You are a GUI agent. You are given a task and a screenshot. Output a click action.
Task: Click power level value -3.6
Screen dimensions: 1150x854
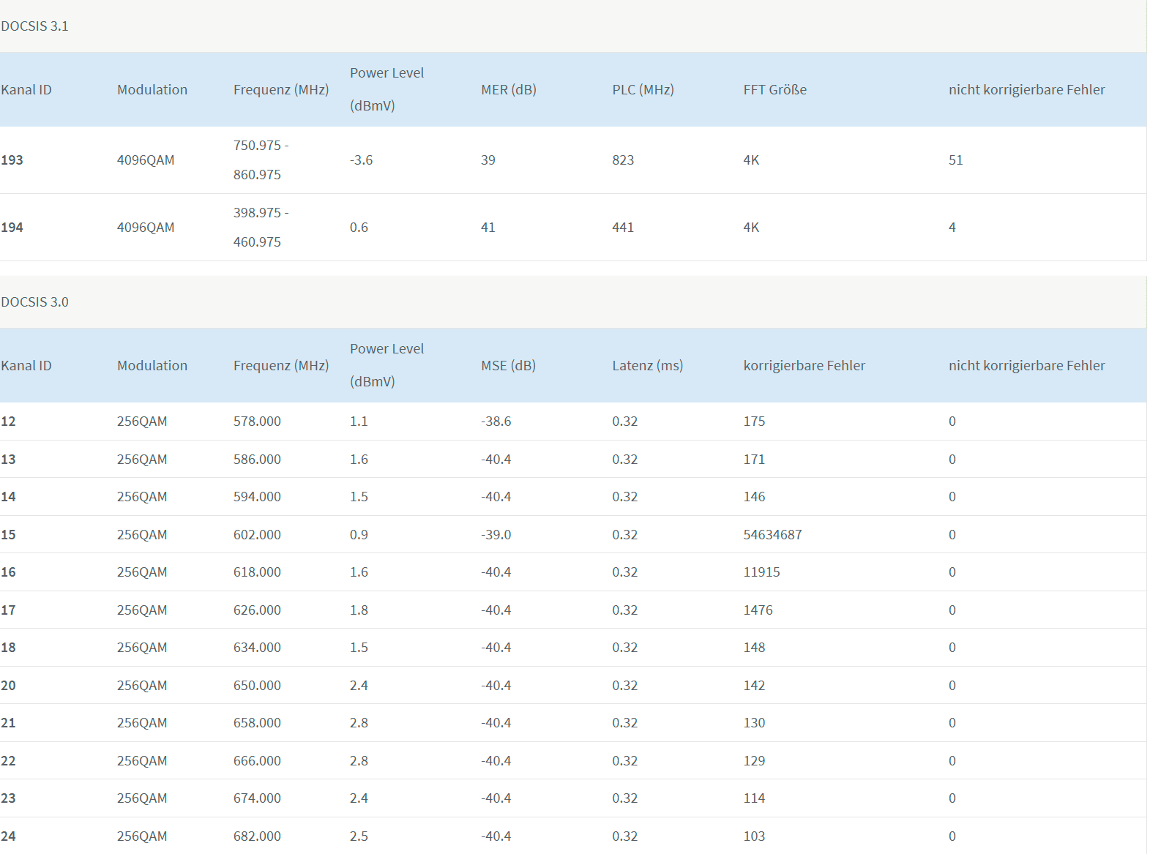pyautogui.click(x=361, y=160)
